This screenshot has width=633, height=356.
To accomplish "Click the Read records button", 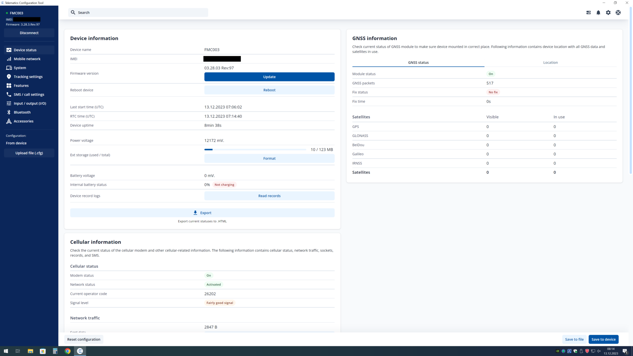I will pyautogui.click(x=269, y=196).
